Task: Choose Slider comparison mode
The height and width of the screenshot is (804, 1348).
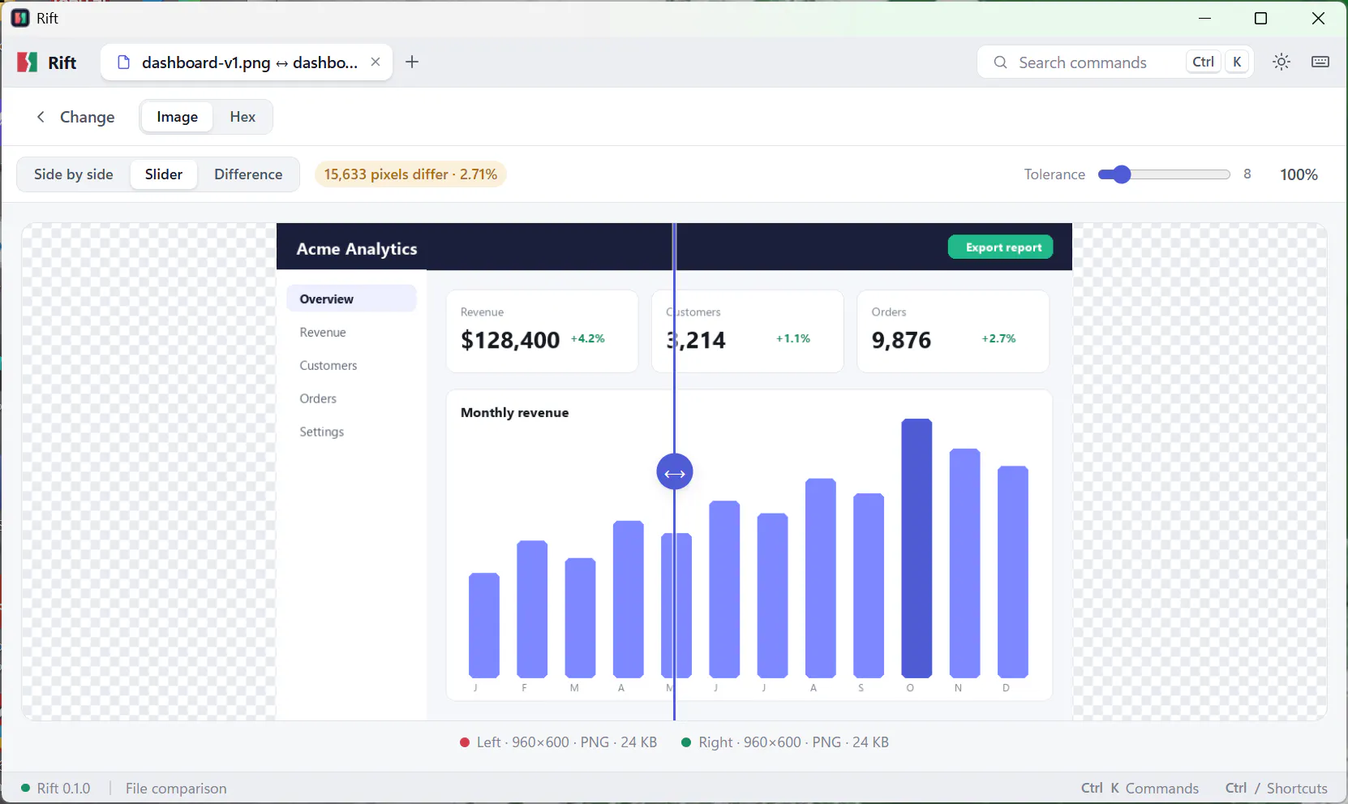Action: pyautogui.click(x=164, y=174)
